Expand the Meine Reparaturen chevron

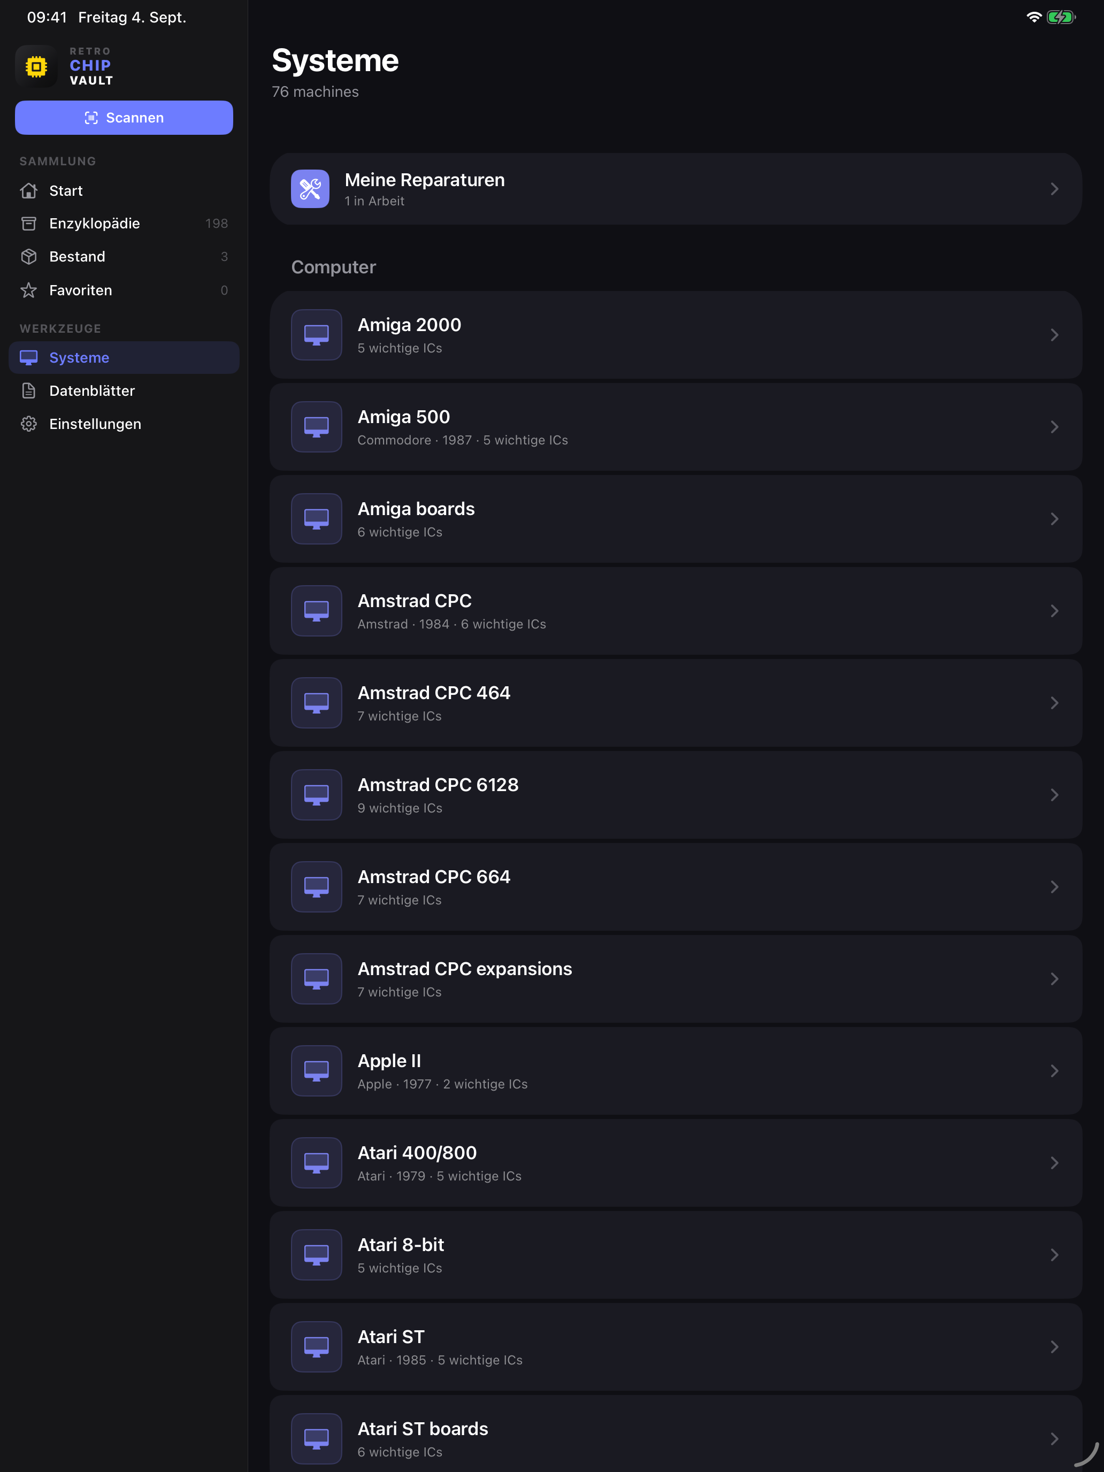tap(1054, 189)
